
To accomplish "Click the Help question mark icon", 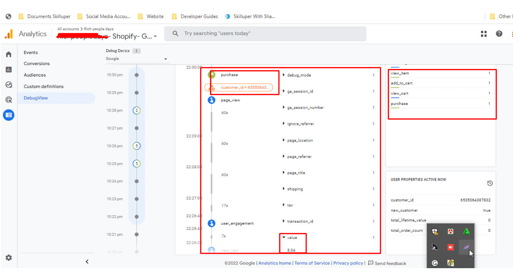I will click(499, 34).
